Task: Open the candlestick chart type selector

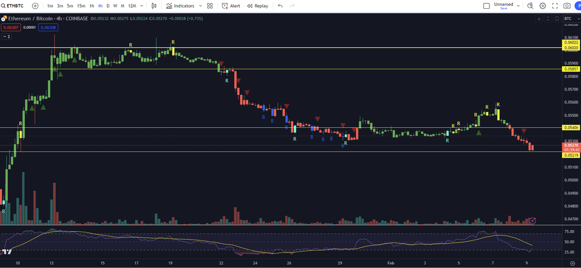Action: [x=154, y=6]
